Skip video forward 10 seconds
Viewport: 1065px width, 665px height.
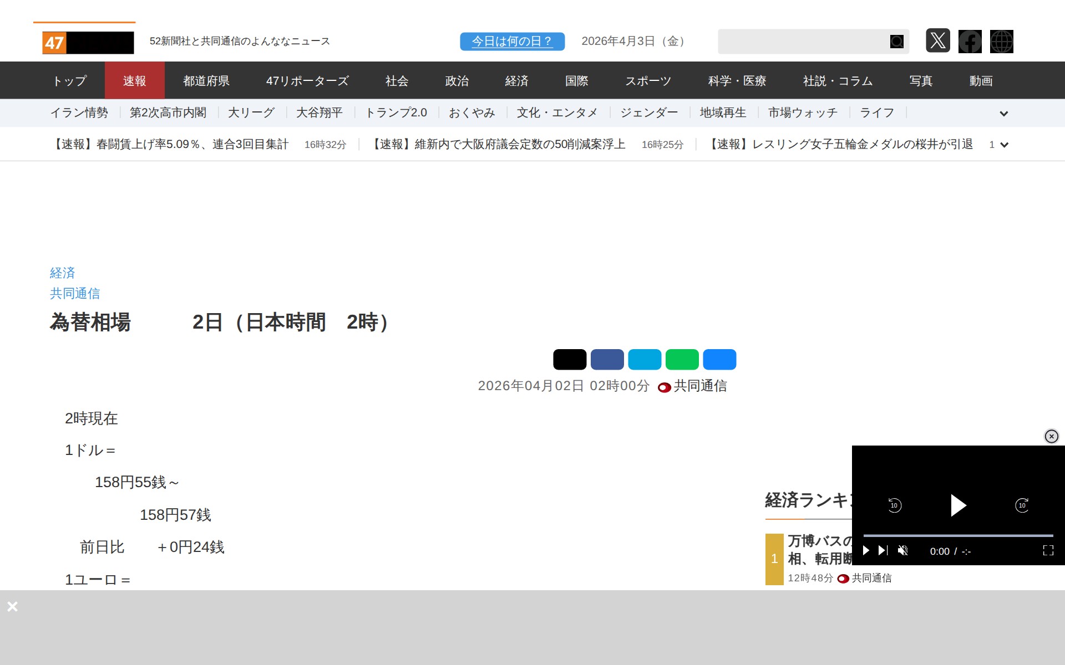(1022, 505)
